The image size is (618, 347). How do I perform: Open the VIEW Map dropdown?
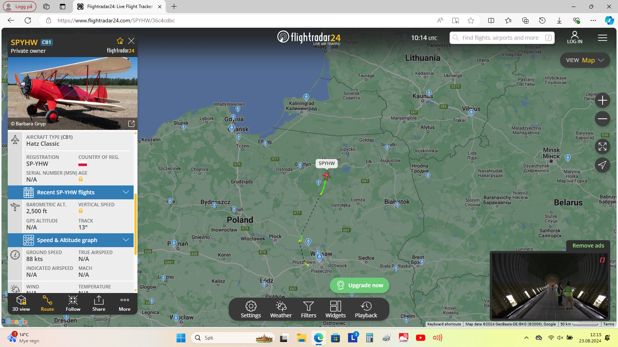tap(585, 60)
